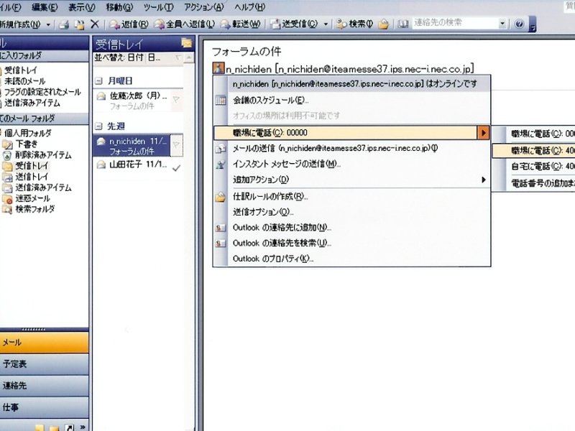Click the move-to-folder toolbar icon
Image resolution: width=575 pixels, height=431 pixels.
pyautogui.click(x=79, y=24)
